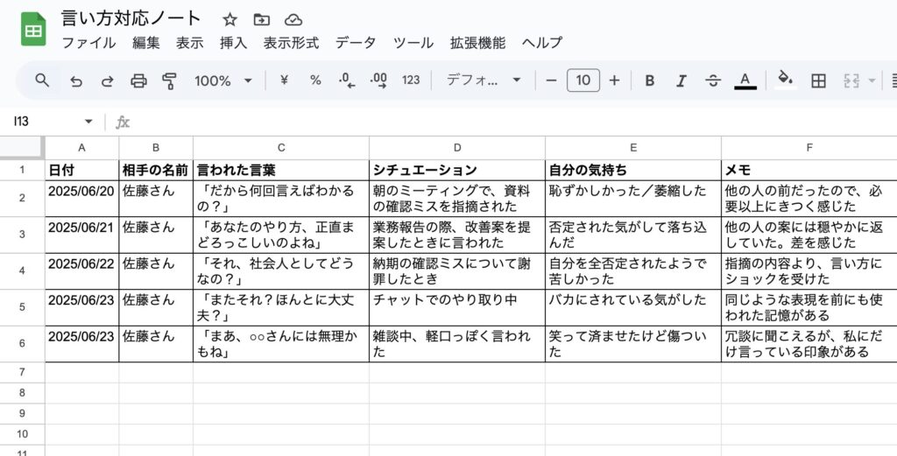The height and width of the screenshot is (456, 897).
Task: Select header cell メモ
Action: point(809,171)
